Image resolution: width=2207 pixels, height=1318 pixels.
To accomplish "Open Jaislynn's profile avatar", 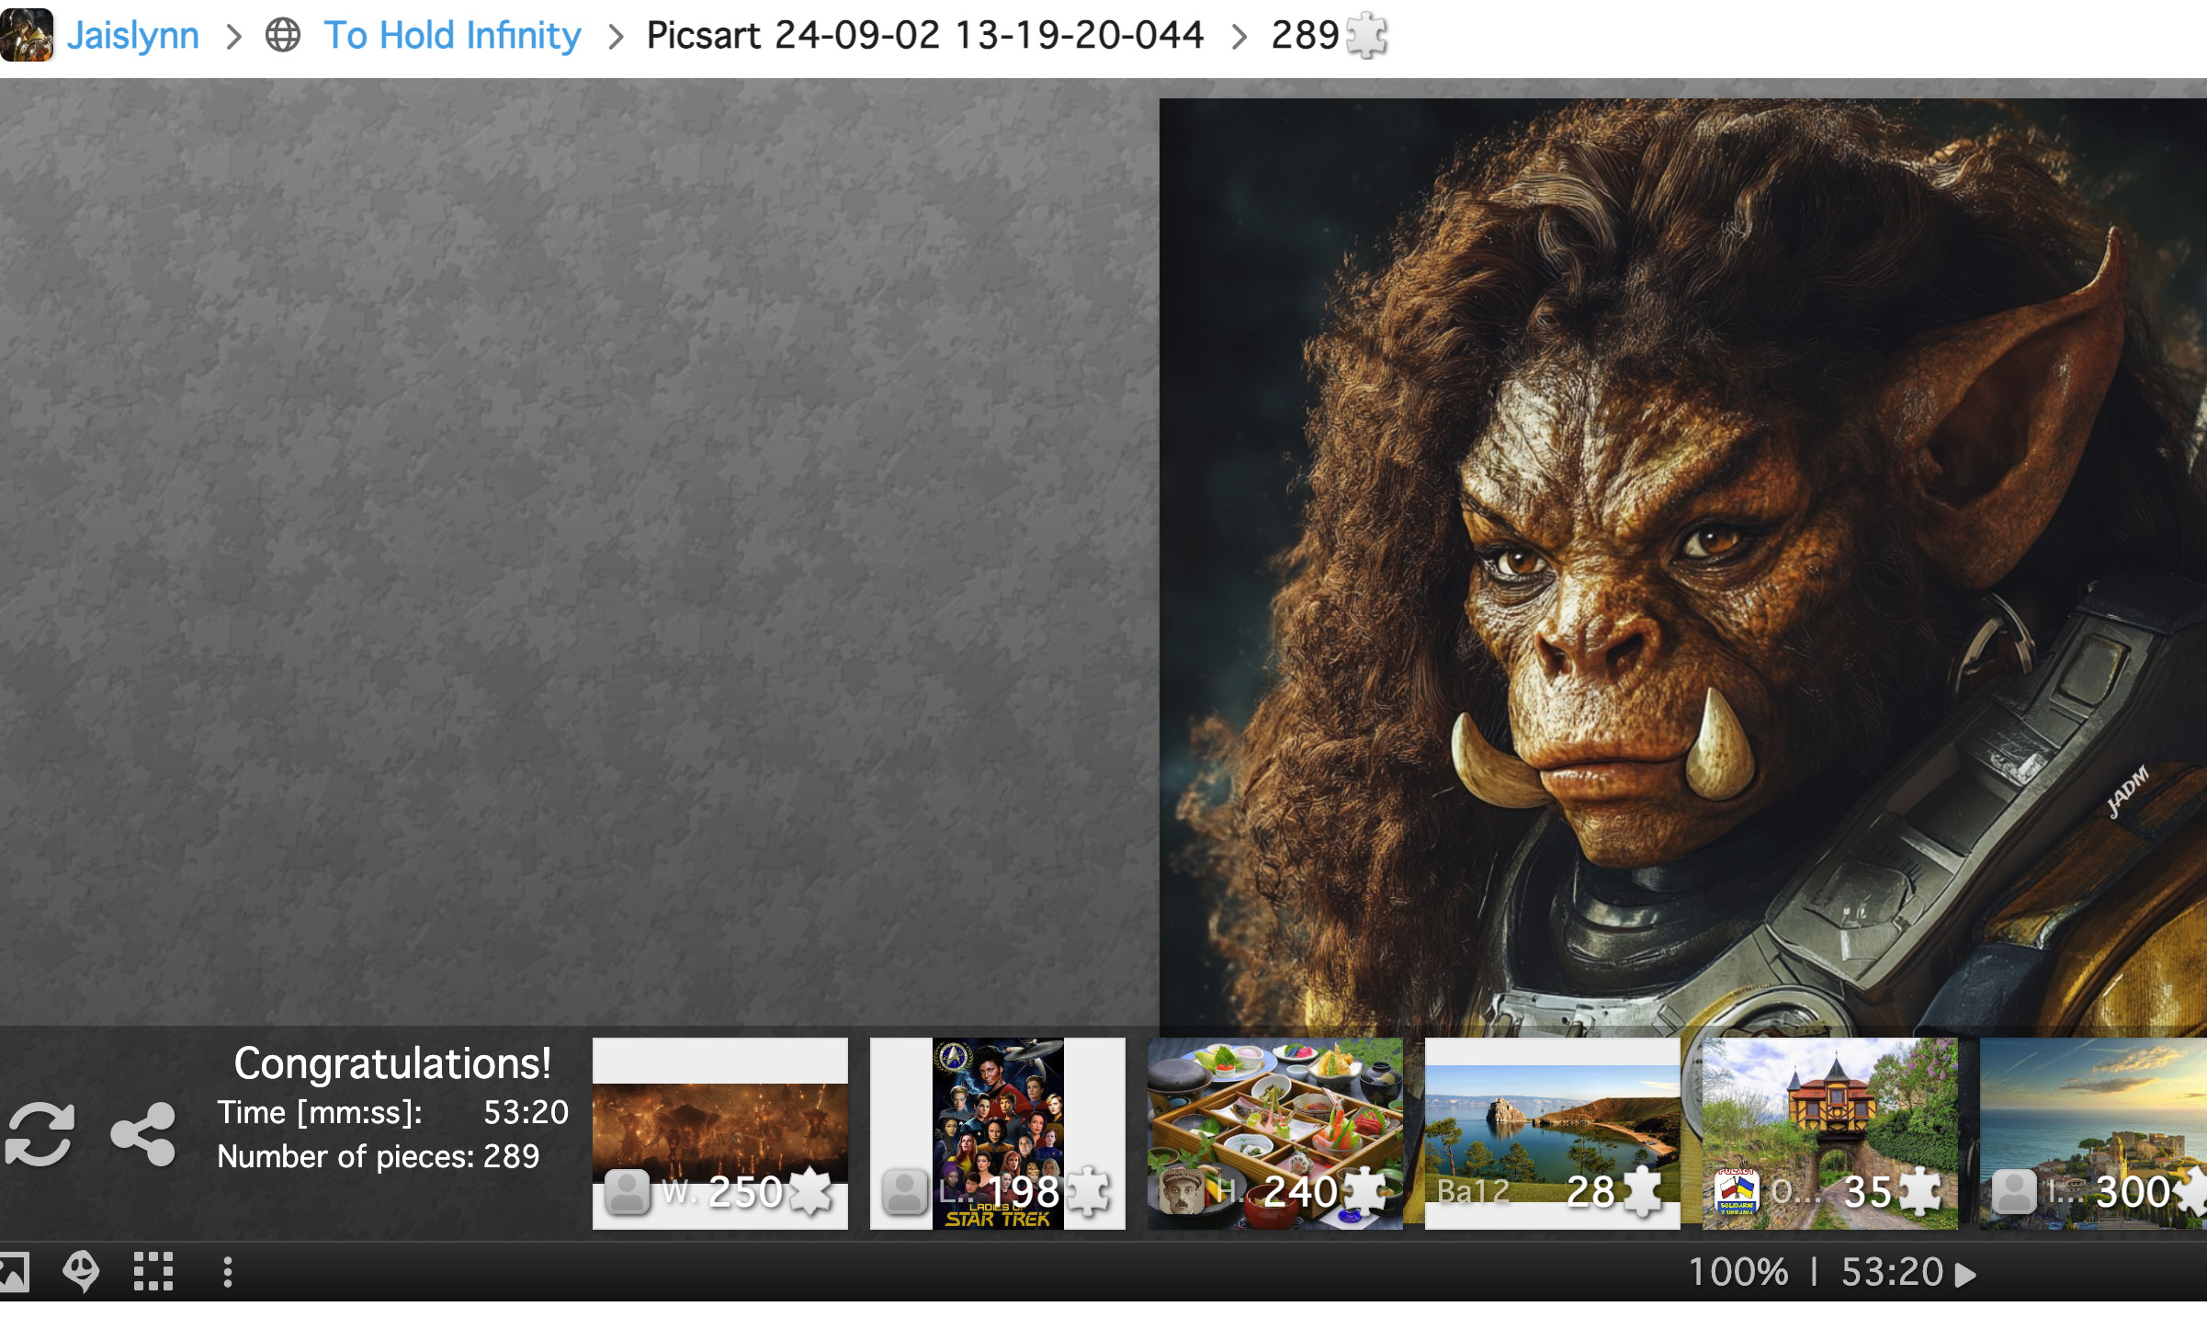I will pos(27,35).
